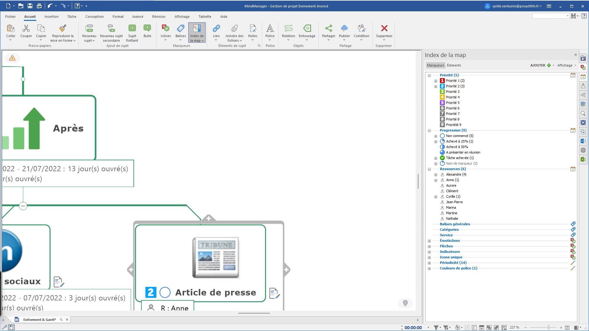Screen dimensions: 589x331
Task: Click the Sujet flottant icon
Action: pyautogui.click(x=132, y=29)
